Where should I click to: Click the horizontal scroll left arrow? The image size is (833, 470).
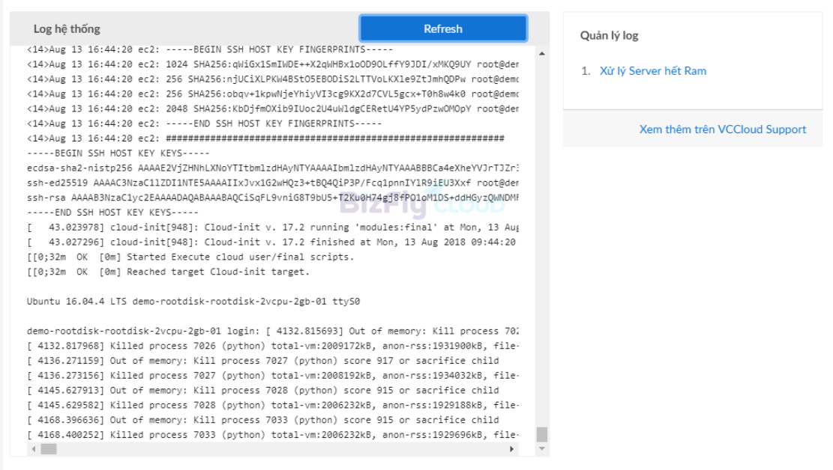[x=34, y=449]
